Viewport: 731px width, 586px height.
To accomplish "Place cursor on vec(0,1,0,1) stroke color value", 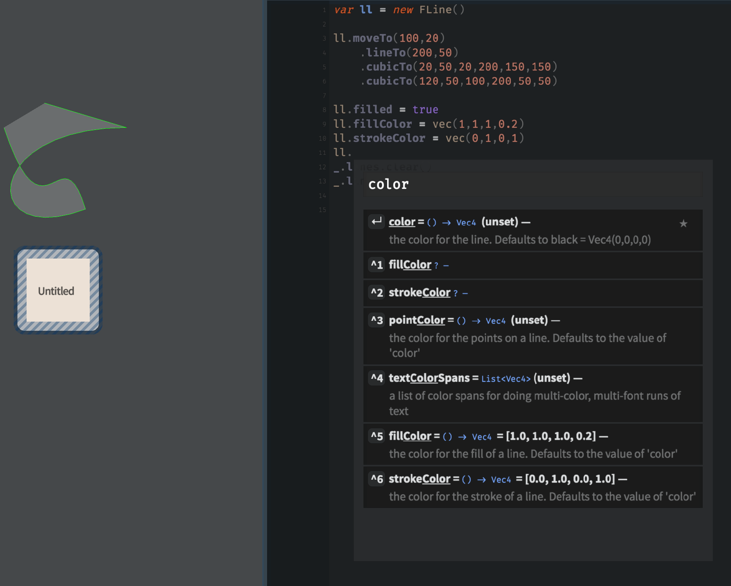I will pos(484,138).
